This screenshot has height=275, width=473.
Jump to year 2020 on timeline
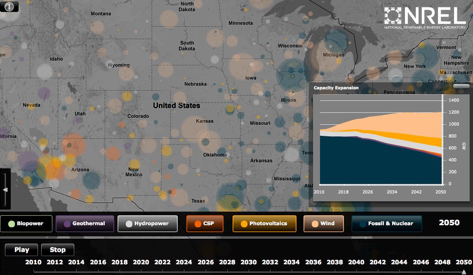[x=141, y=262]
